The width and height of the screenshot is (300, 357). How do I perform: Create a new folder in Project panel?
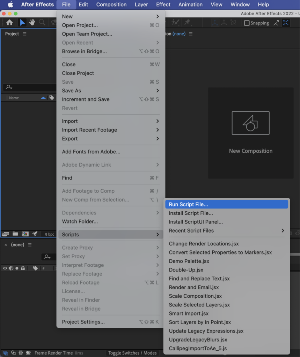(x=15, y=234)
